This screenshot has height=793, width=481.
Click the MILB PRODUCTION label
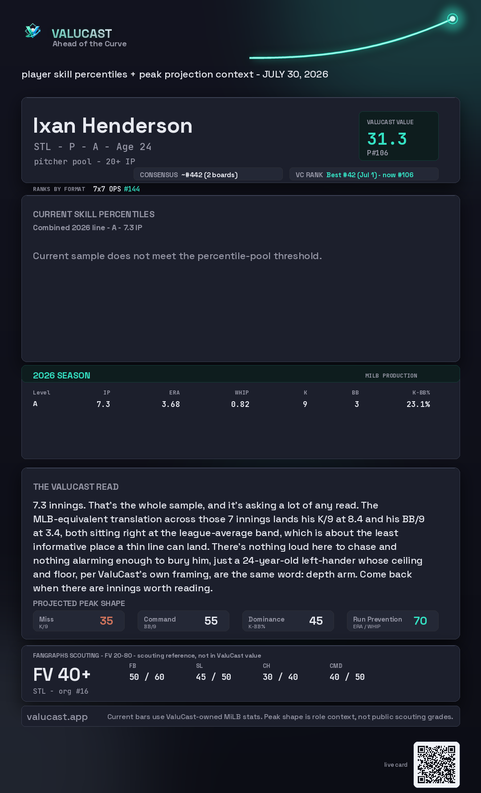tap(391, 376)
